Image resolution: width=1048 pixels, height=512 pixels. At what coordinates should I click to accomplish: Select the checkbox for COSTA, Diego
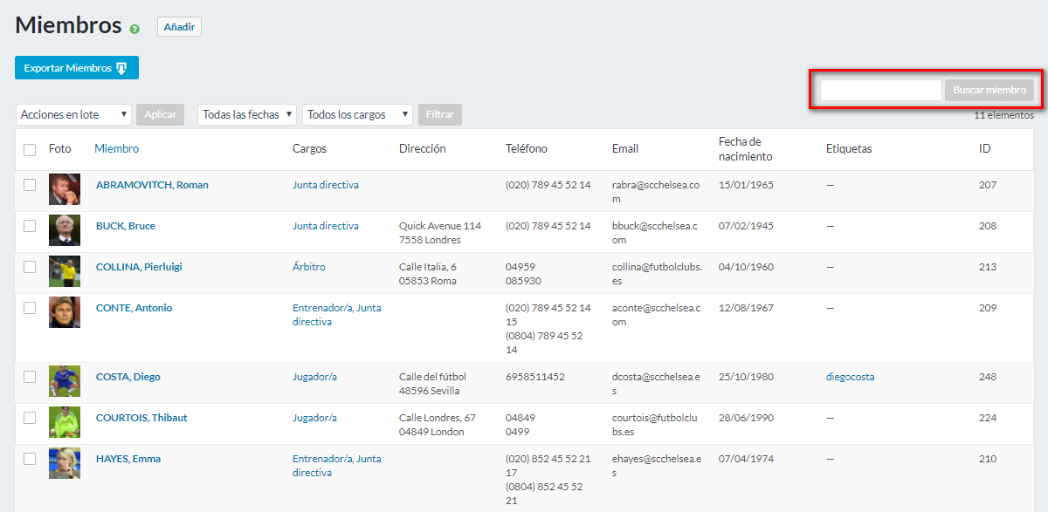pyautogui.click(x=30, y=377)
